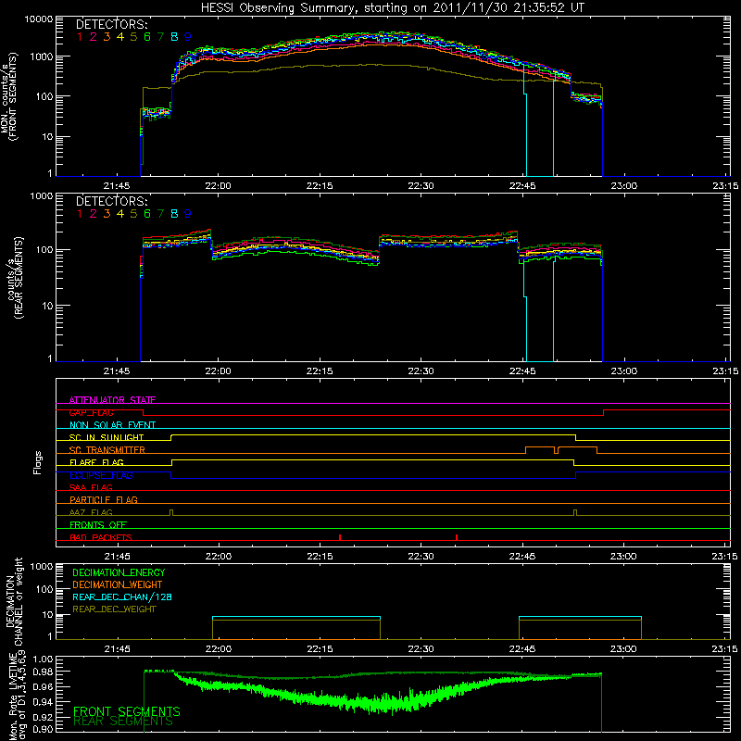Click red detector '1' in rear segments legend

(x=80, y=214)
